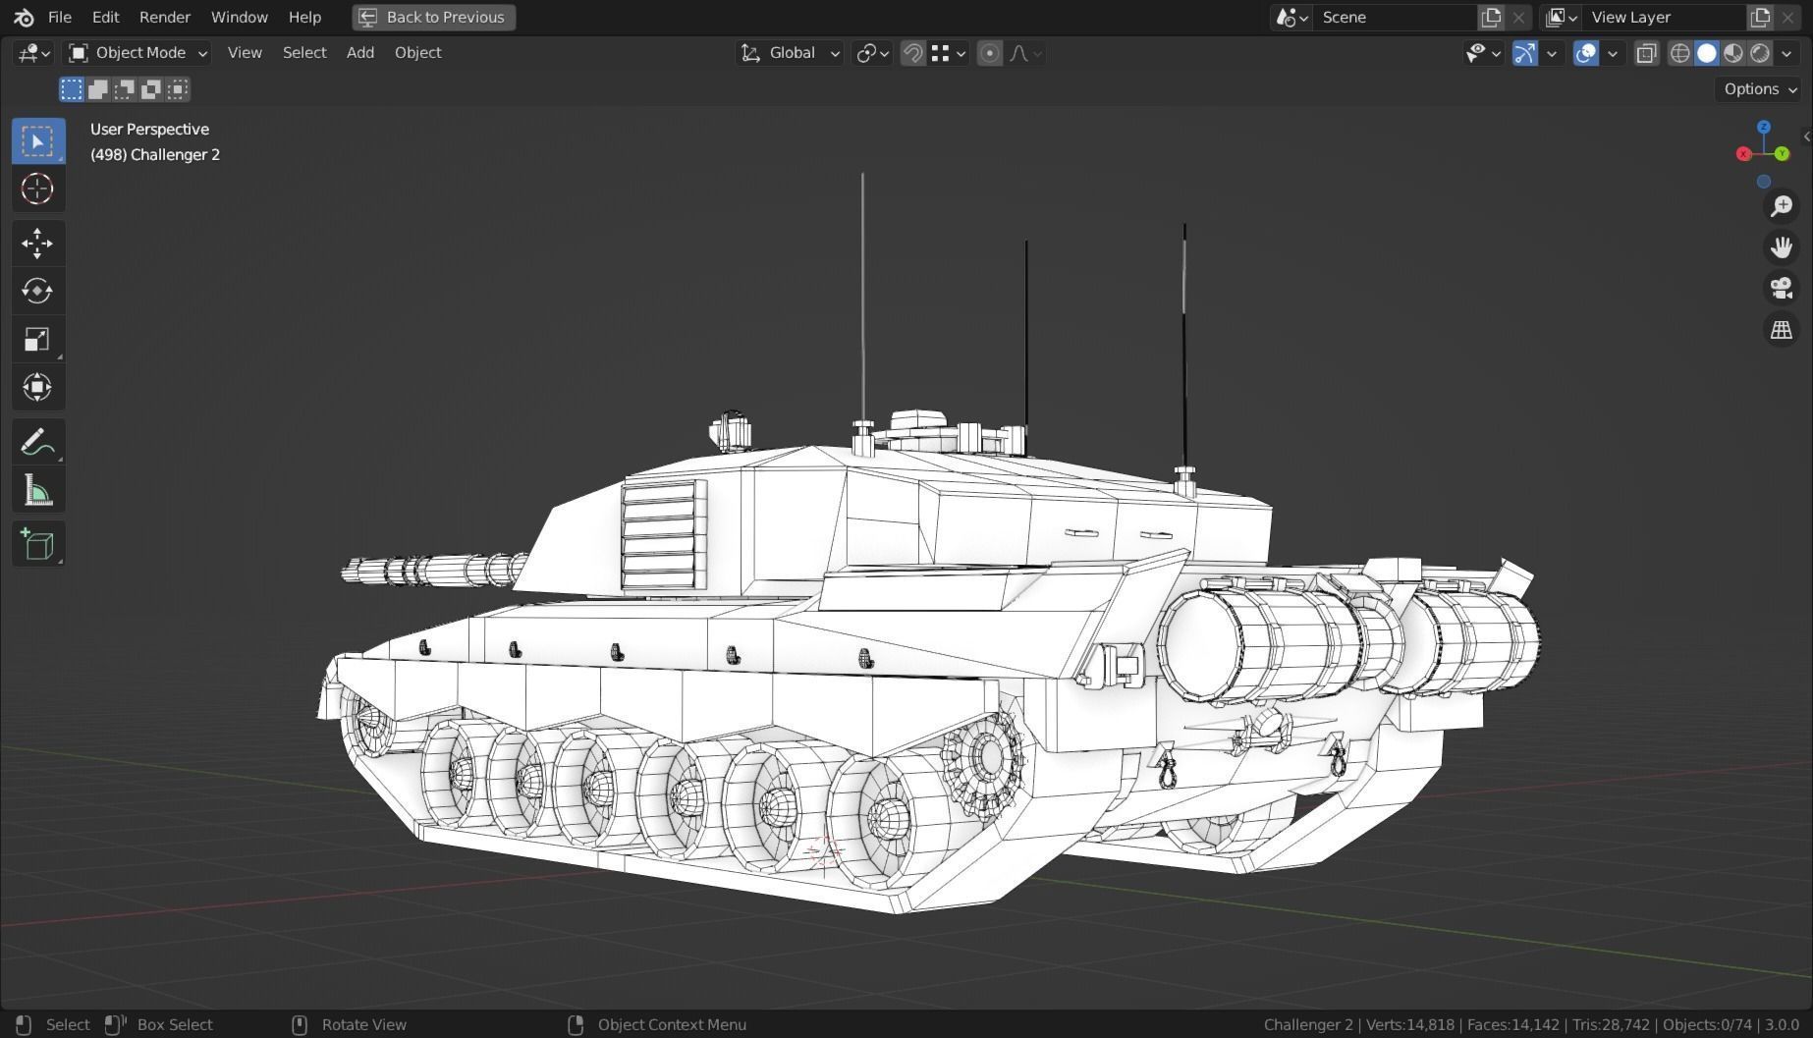Open the viewport View menu
1813x1038 pixels.
tap(245, 53)
